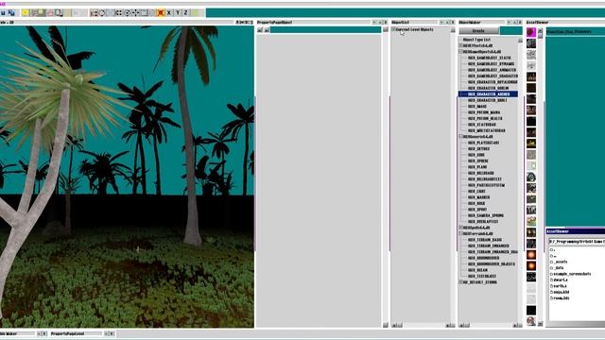
Task: Select the CHARACTER_GOBLIN object type
Action: click(488, 88)
